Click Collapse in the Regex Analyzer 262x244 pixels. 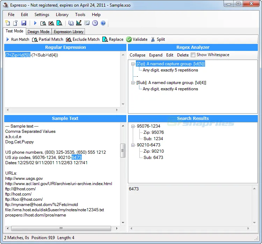click(x=138, y=55)
